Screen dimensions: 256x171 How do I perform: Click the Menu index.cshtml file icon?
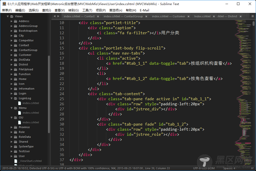20,113
